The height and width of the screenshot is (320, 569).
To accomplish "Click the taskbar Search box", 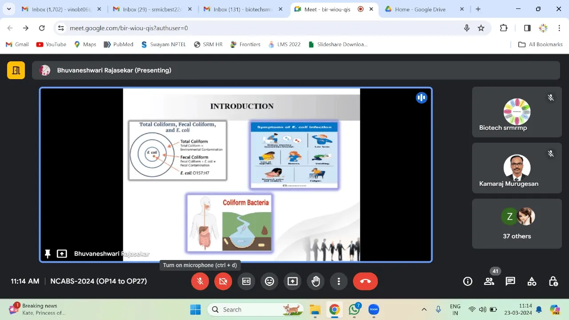I will 256,309.
